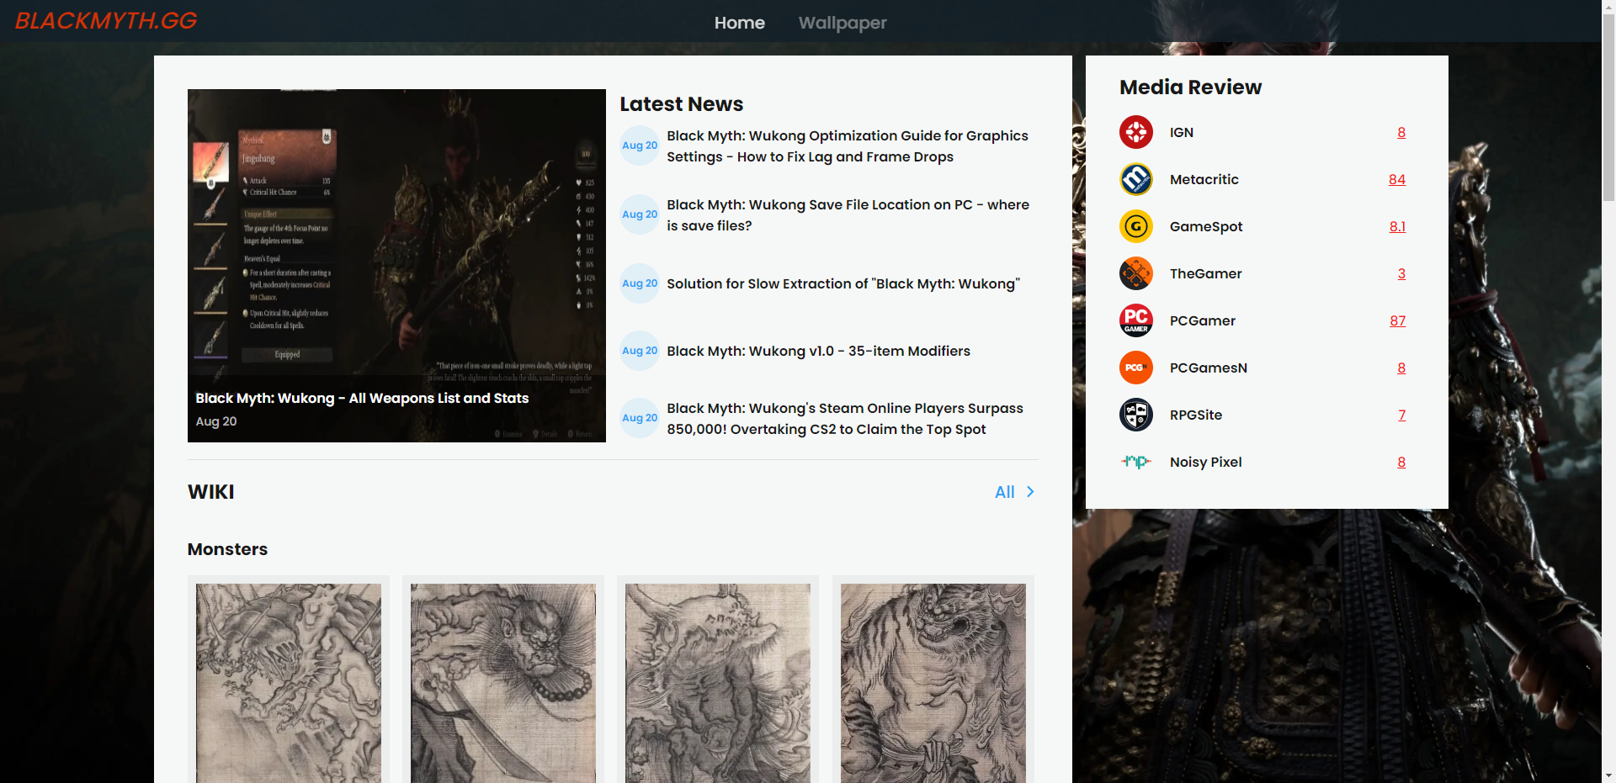Screen dimensions: 1616x783
Task: Click the TheGamer logo icon
Action: 1135,273
